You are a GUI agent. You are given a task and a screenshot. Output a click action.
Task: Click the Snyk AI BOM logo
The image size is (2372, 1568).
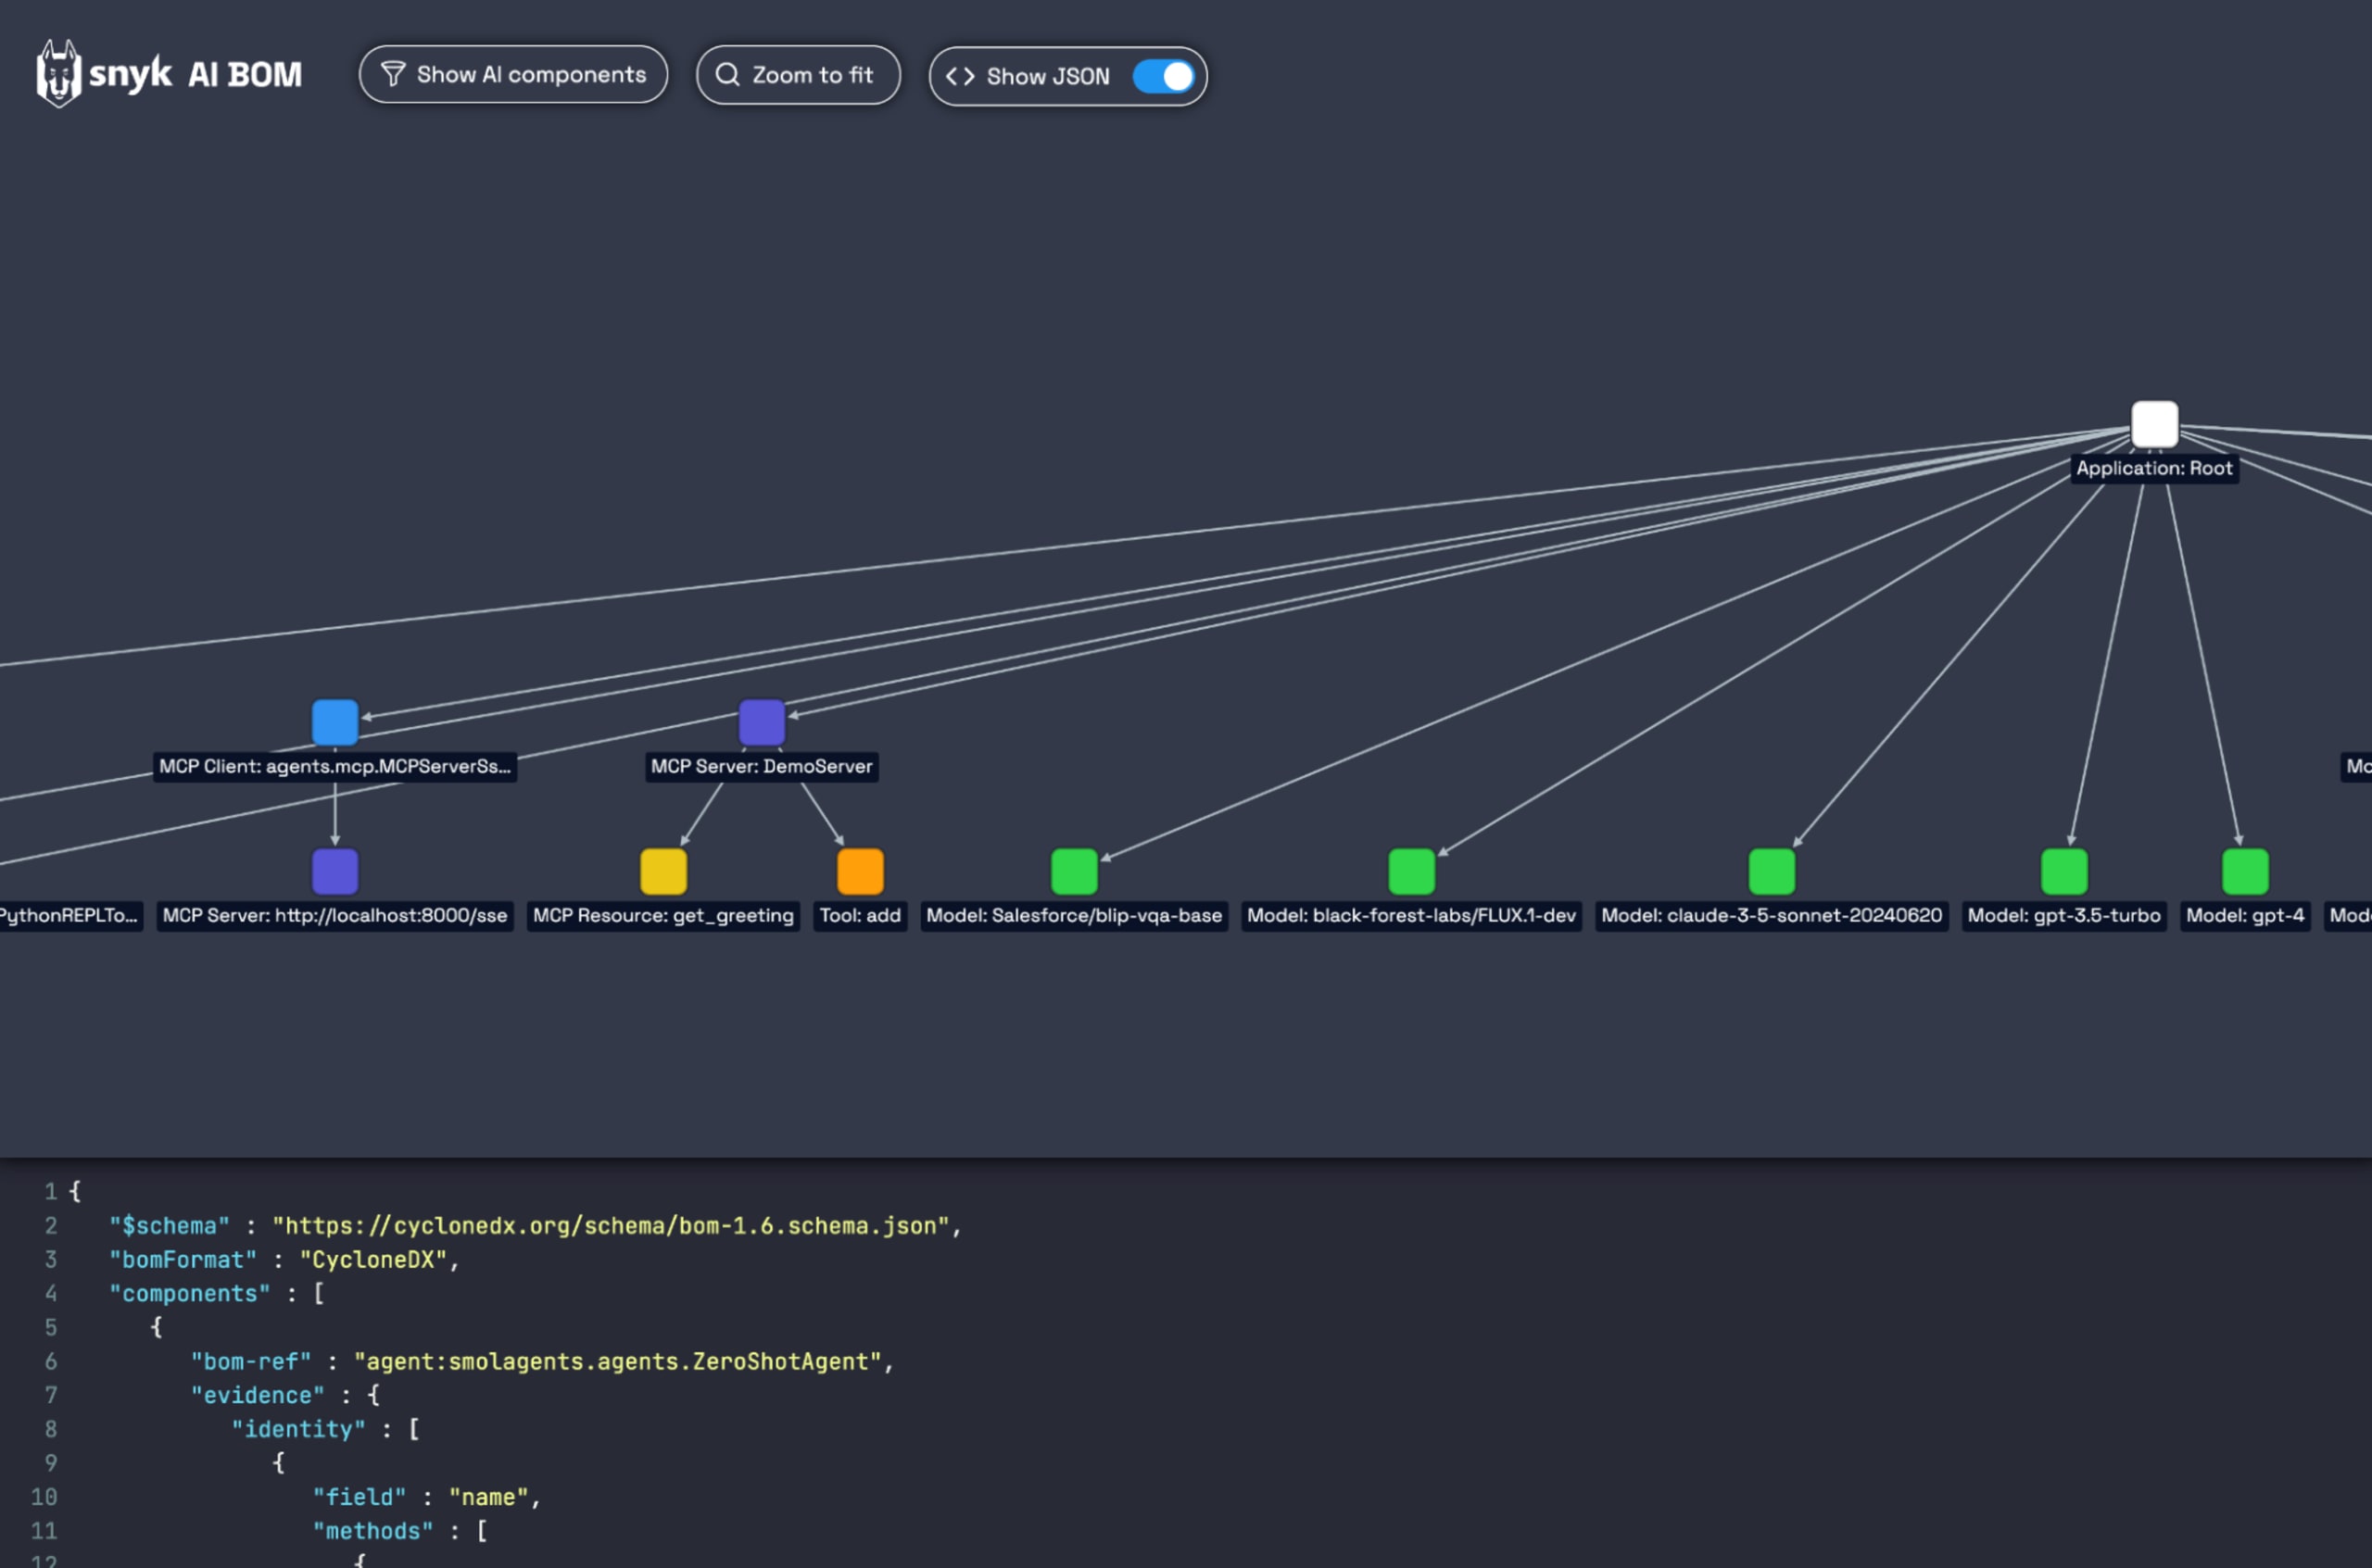[x=169, y=74]
